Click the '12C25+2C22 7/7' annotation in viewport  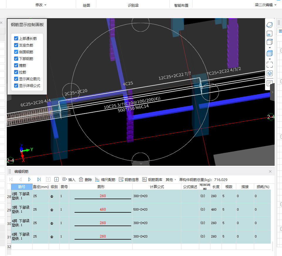click(x=175, y=76)
